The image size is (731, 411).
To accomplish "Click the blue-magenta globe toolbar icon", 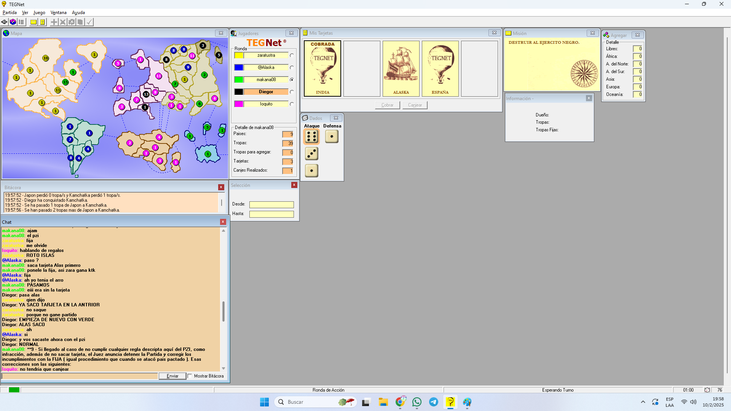I will 13,22.
